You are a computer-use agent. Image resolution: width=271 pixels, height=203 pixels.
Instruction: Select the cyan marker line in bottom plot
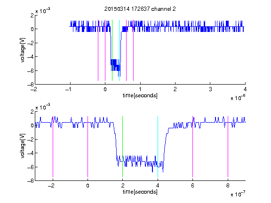pos(158,147)
